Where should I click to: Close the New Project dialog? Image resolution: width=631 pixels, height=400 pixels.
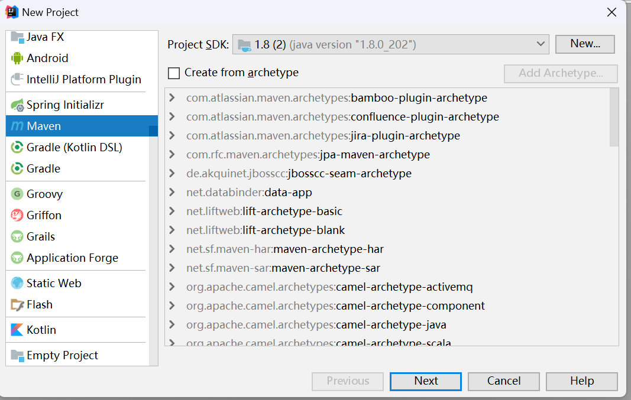coord(611,12)
